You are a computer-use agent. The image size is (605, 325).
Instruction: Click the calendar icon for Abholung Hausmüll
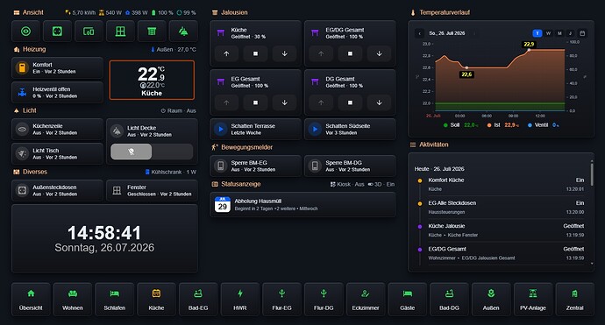click(222, 204)
